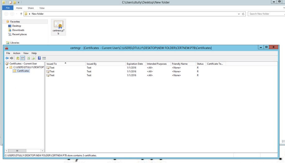Click the Show/Hide Action Pane icon

tap(44, 58)
